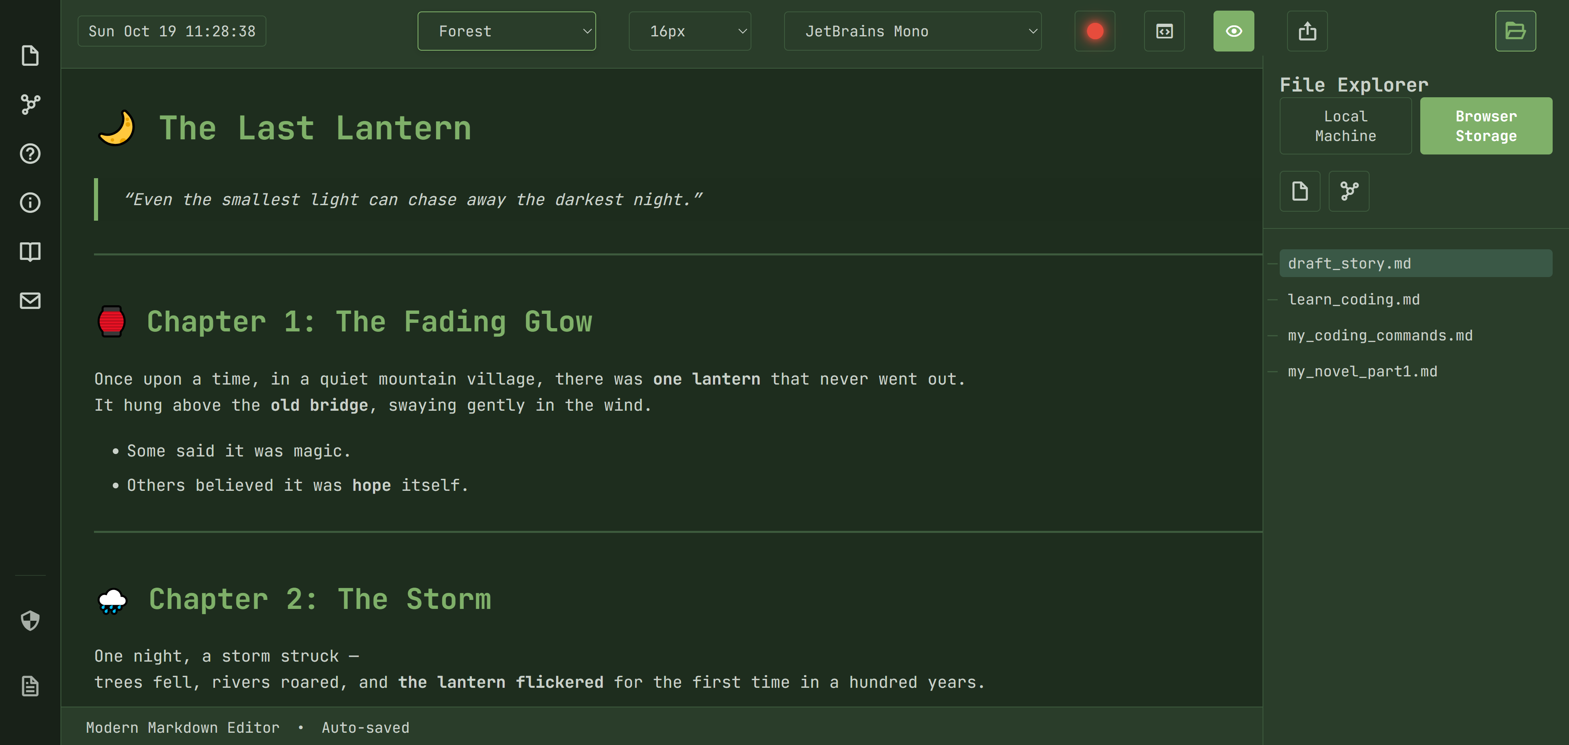Disable the preview eye toggle

click(1234, 31)
